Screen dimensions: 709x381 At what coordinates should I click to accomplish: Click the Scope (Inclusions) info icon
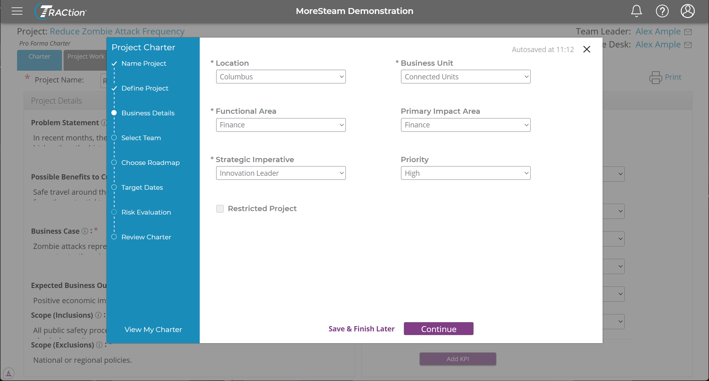[x=98, y=315]
